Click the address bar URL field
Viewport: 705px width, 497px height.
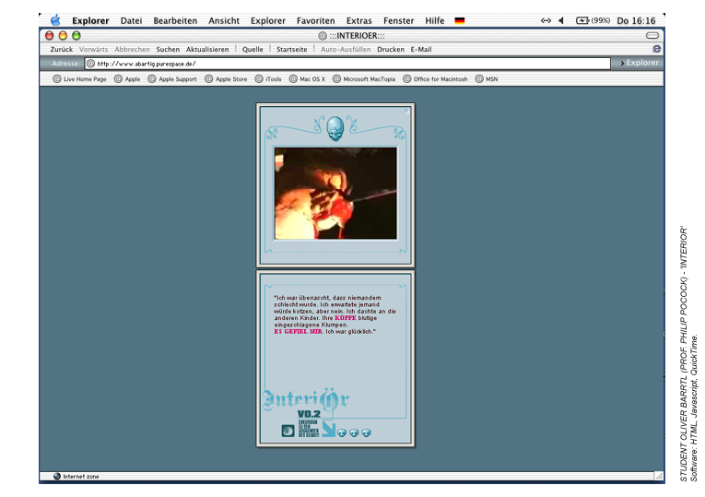coord(350,64)
